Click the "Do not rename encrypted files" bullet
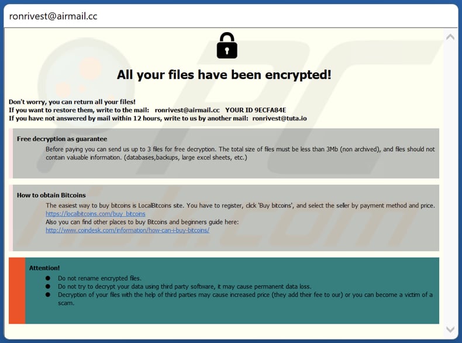The height and width of the screenshot is (343, 462). click(99, 278)
